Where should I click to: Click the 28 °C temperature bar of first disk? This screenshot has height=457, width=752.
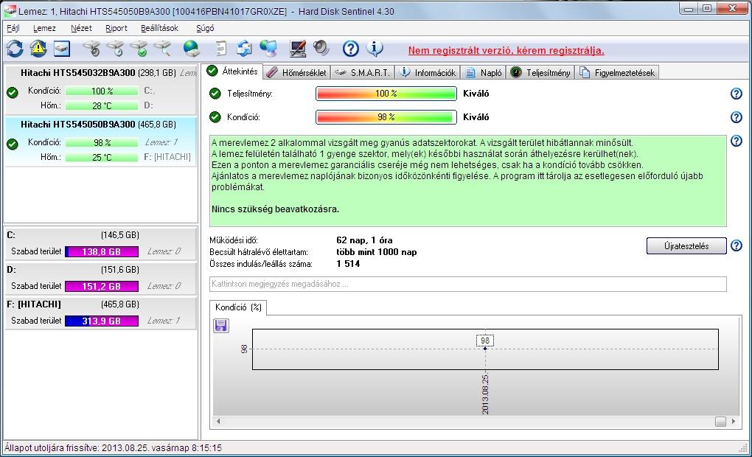click(x=102, y=105)
